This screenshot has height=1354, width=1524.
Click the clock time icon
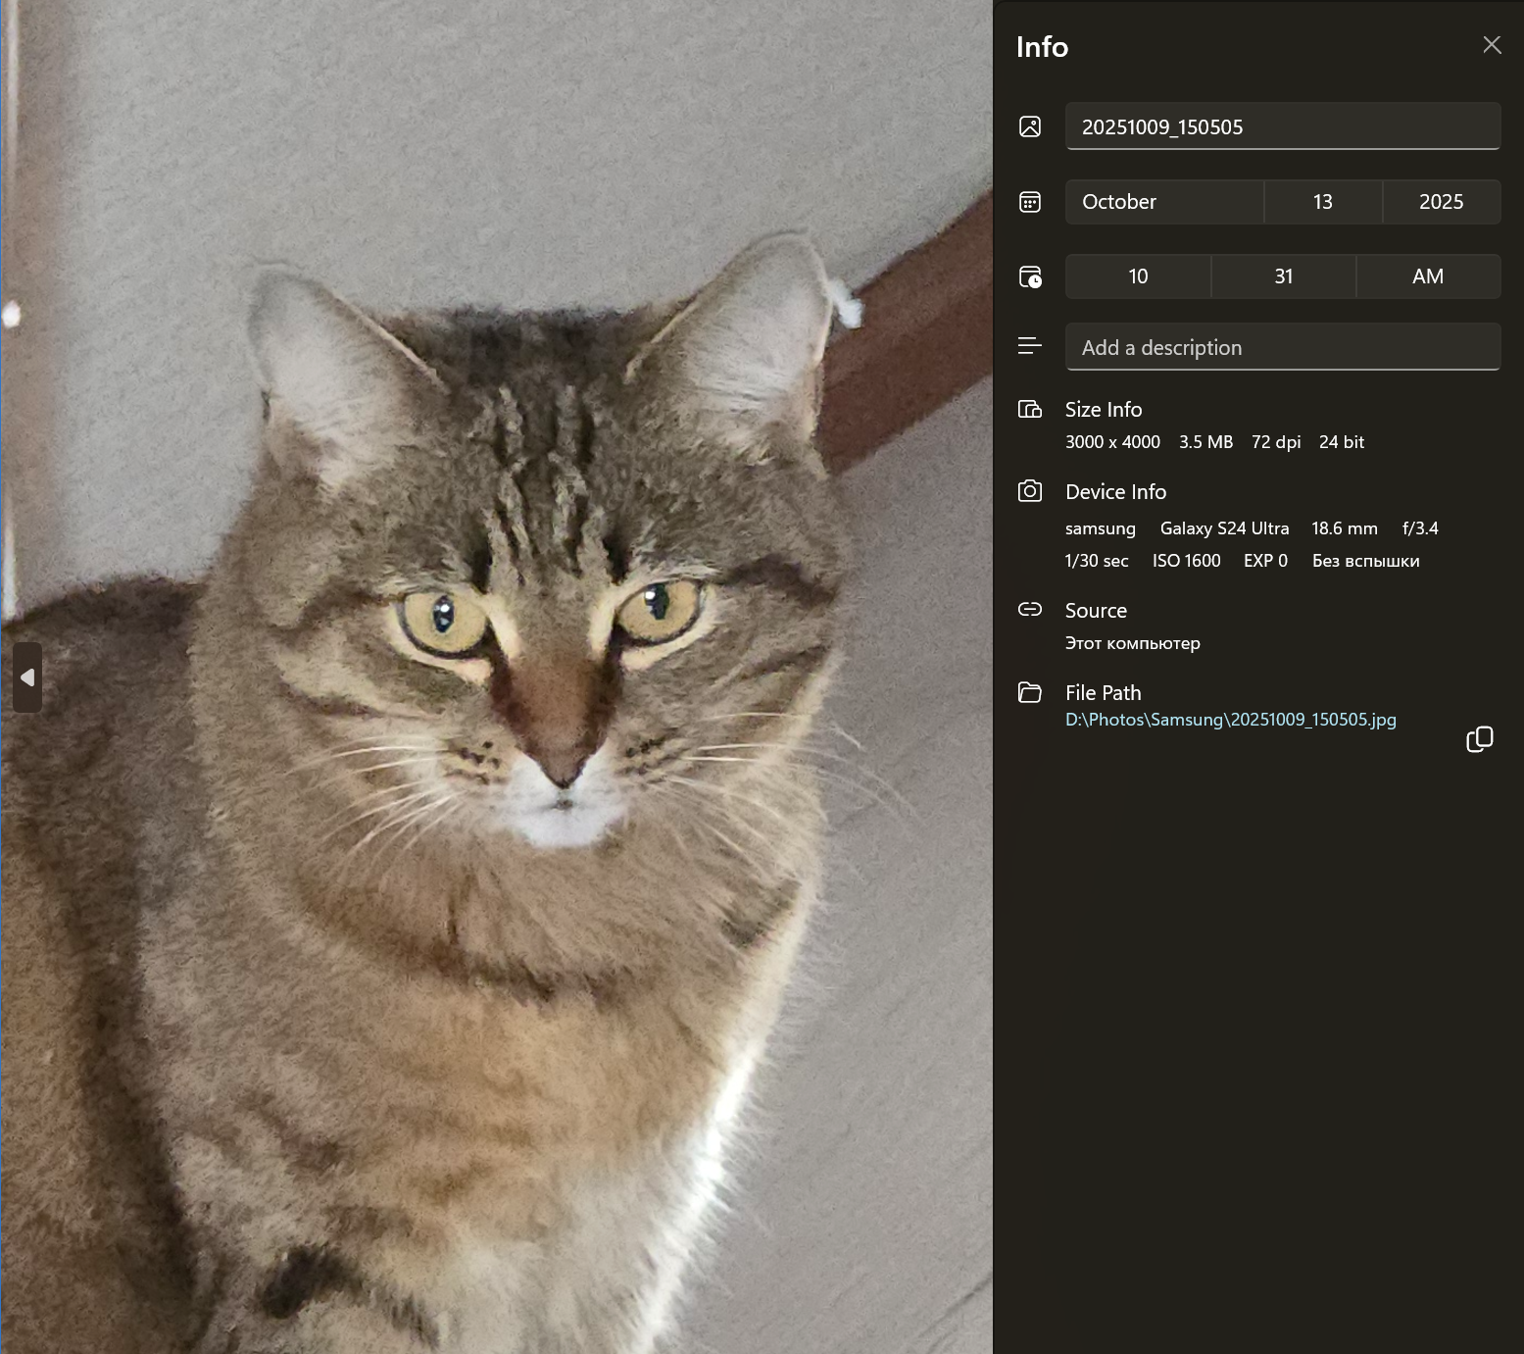[1029, 276]
